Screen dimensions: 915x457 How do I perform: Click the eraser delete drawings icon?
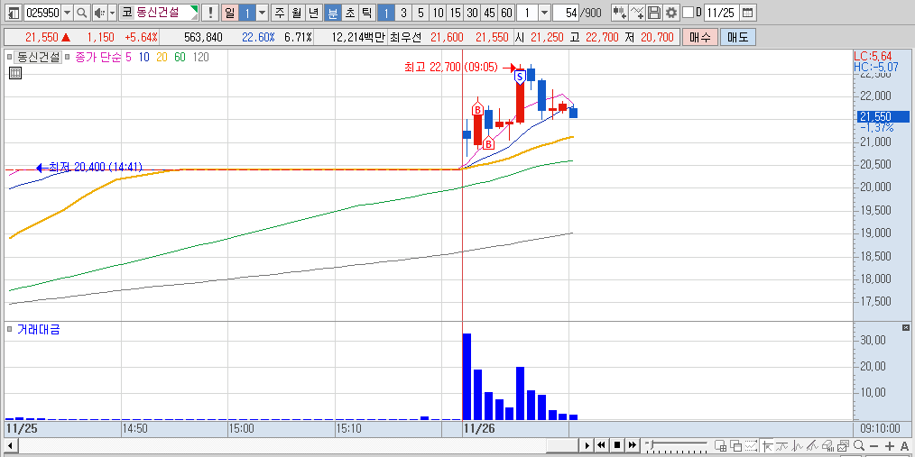coord(828,445)
